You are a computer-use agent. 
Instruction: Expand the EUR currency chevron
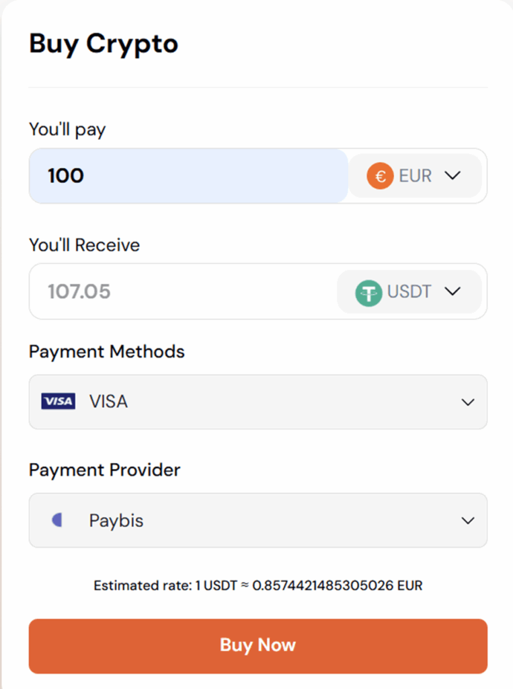coord(452,176)
